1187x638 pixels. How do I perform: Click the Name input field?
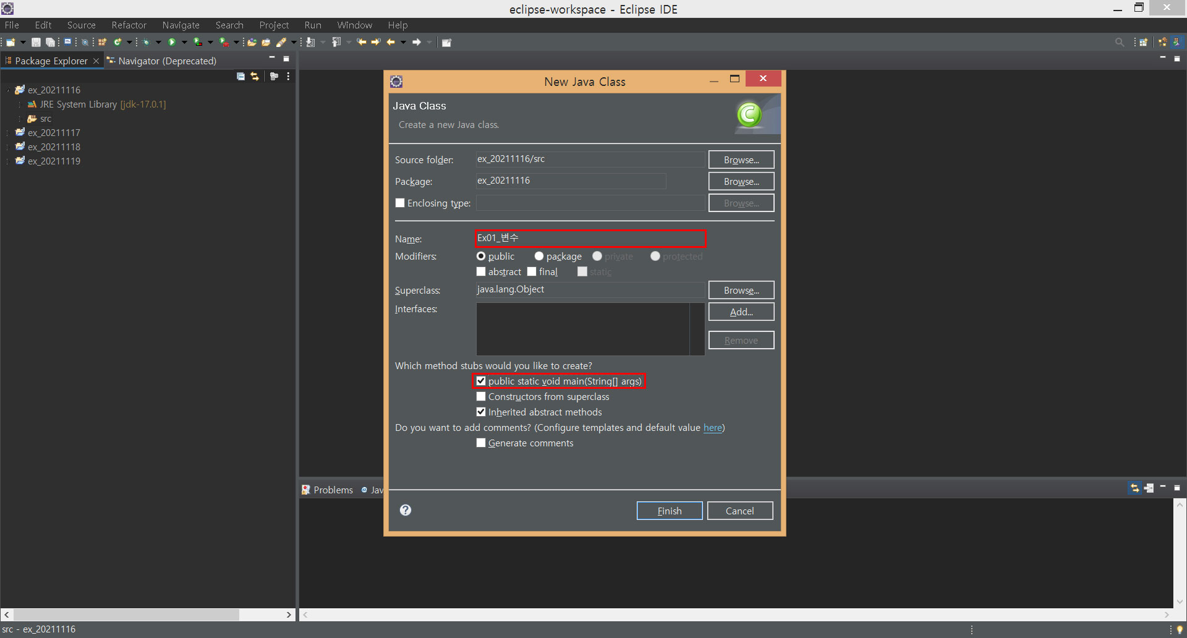tap(590, 238)
